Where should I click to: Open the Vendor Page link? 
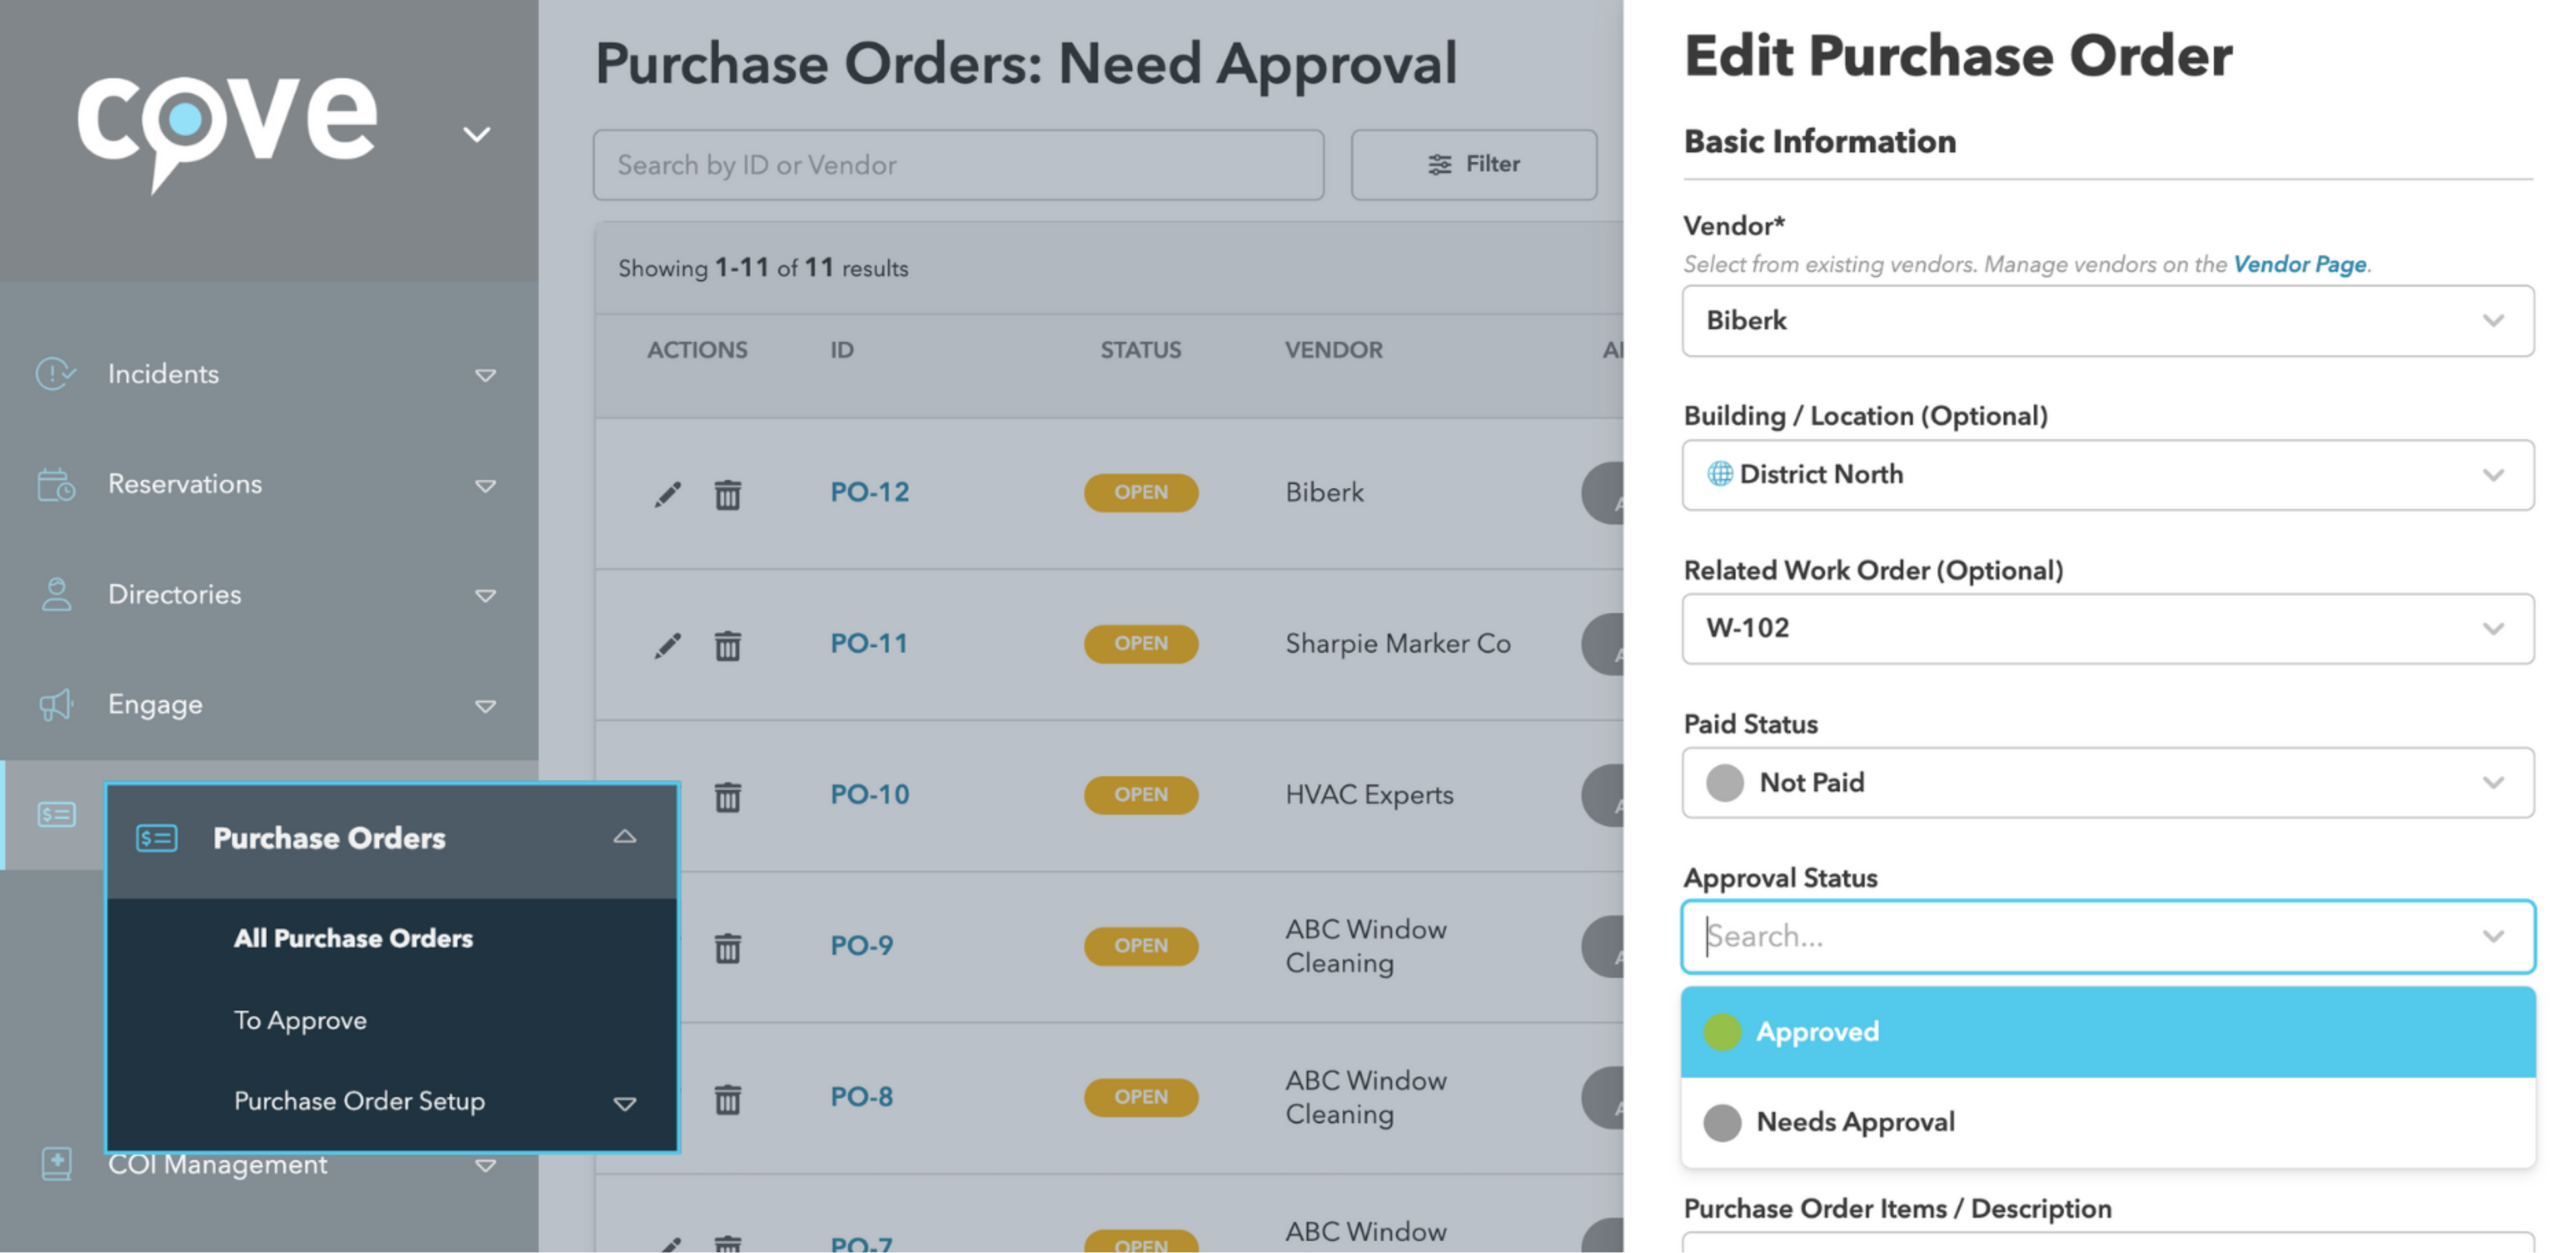coord(2300,264)
